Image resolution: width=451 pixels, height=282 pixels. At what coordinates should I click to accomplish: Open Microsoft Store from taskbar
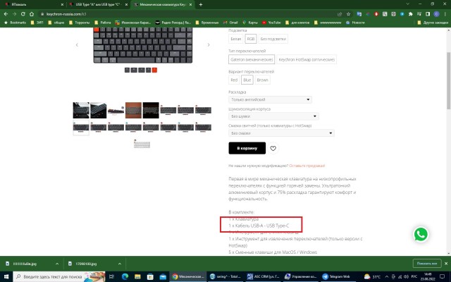pyautogui.click(x=150, y=276)
